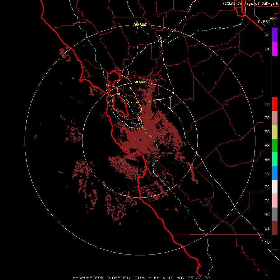The image size is (280, 280).
Task: Click the GC gray legend swatch
Action: (275, 214)
